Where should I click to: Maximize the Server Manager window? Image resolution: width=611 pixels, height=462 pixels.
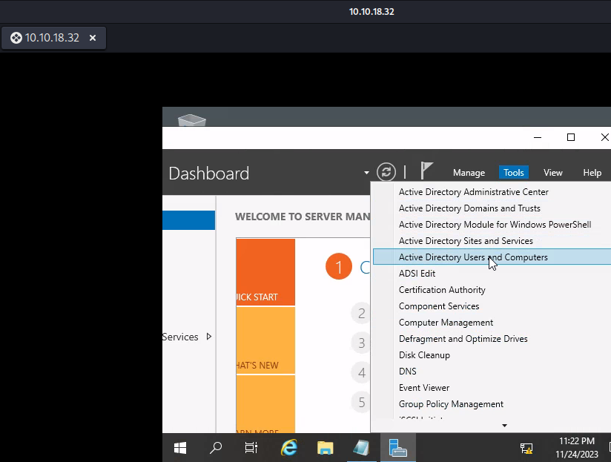pyautogui.click(x=571, y=137)
